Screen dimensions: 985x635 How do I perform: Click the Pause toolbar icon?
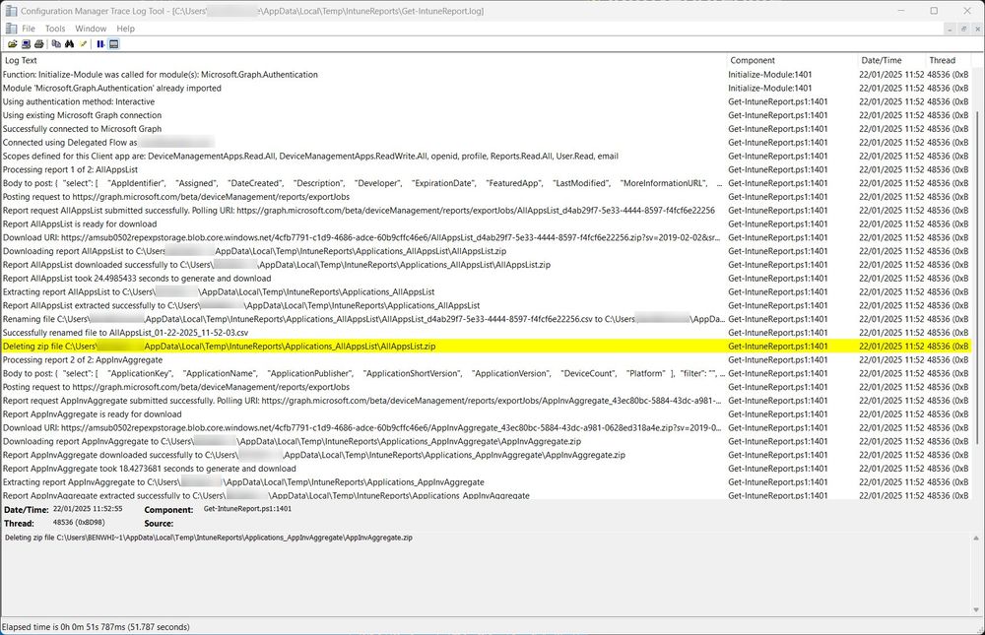tap(100, 44)
